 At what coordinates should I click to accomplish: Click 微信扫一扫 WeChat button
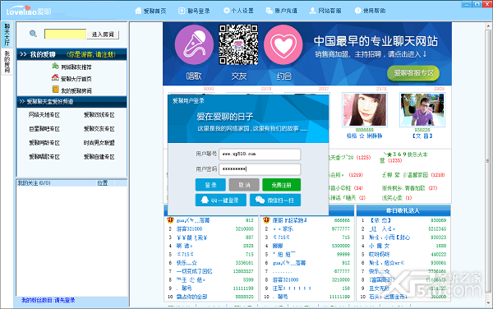coord(275,201)
